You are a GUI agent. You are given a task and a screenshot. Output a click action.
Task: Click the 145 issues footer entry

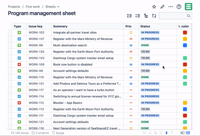20,133
